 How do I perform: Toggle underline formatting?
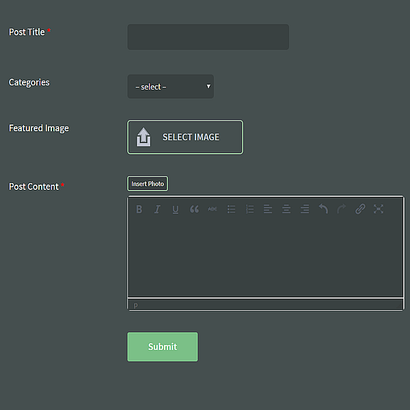pos(176,209)
